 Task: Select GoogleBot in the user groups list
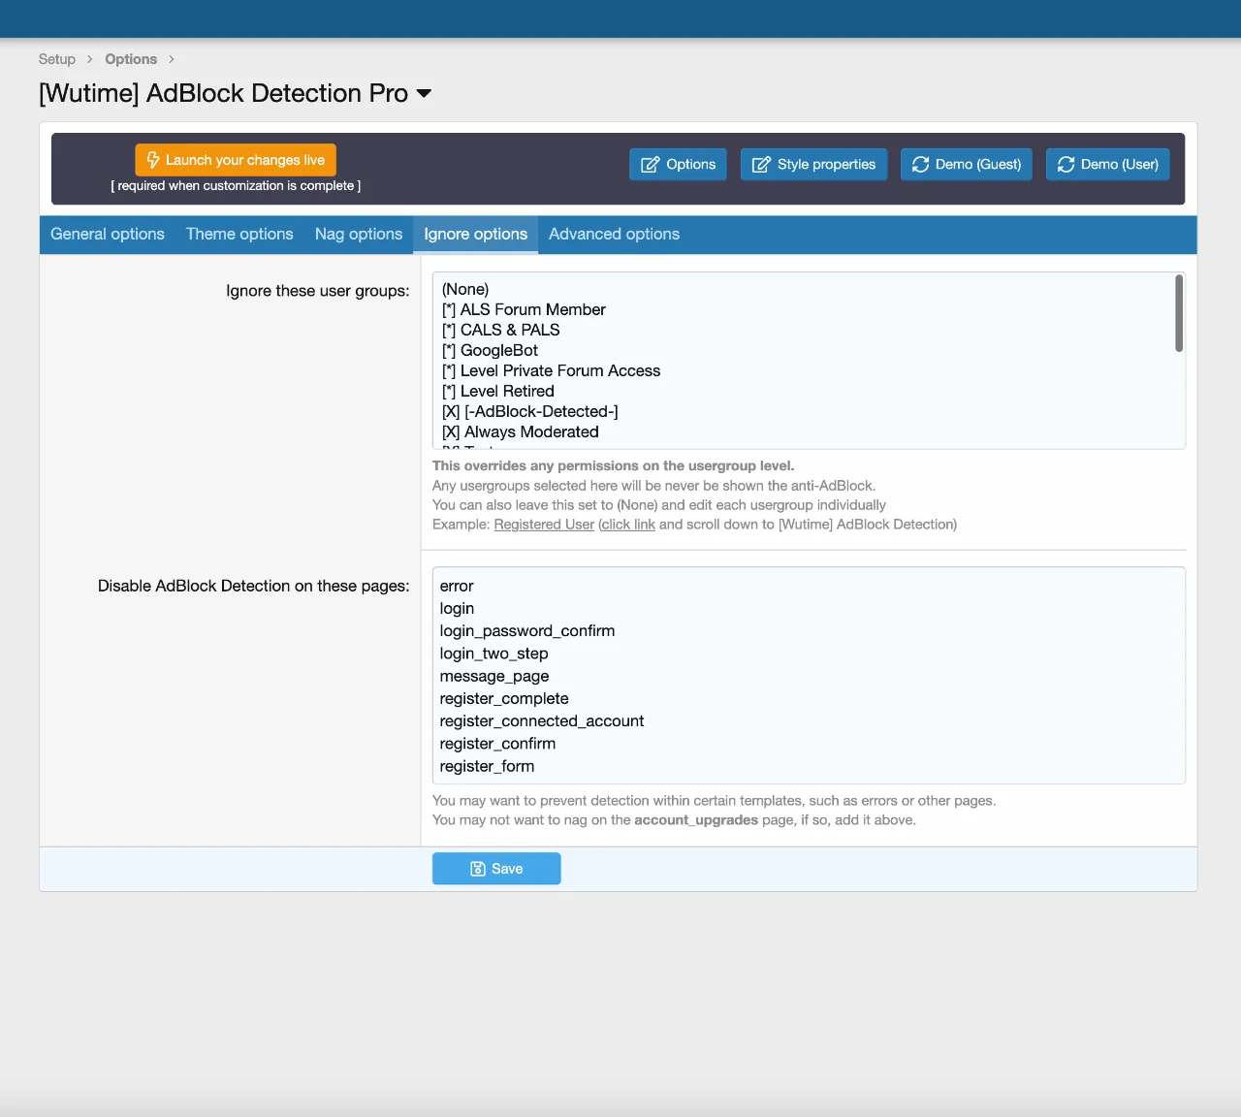click(x=498, y=350)
